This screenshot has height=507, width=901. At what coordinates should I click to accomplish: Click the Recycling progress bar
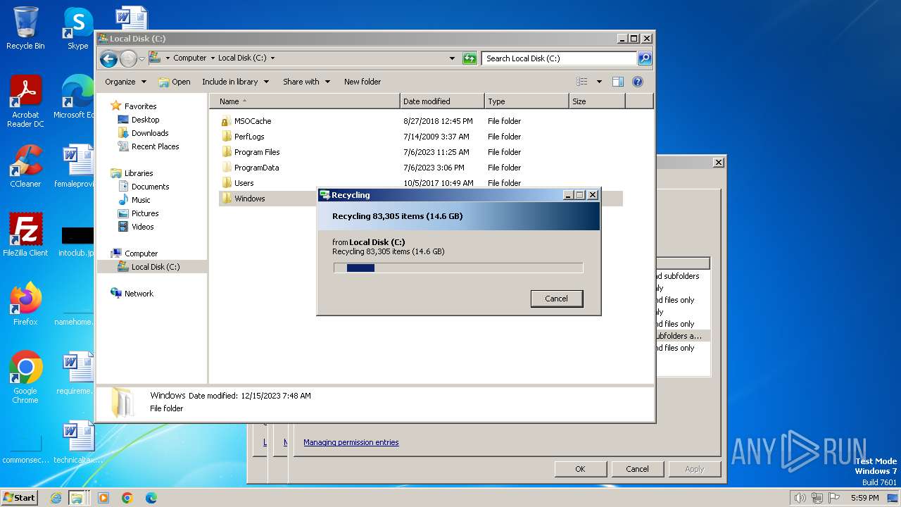[x=458, y=268]
